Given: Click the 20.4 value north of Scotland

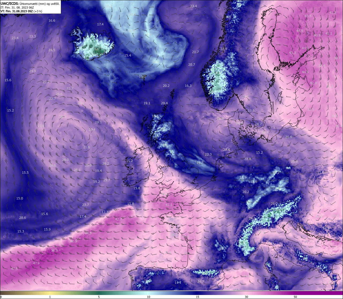Looking at the screenshot, I should point(164,103).
